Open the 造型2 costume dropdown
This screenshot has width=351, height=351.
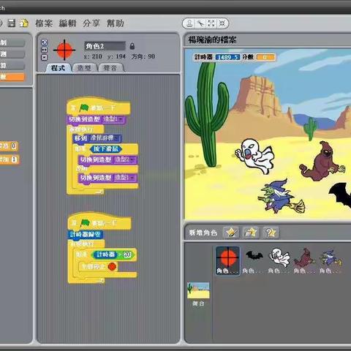click(x=125, y=160)
